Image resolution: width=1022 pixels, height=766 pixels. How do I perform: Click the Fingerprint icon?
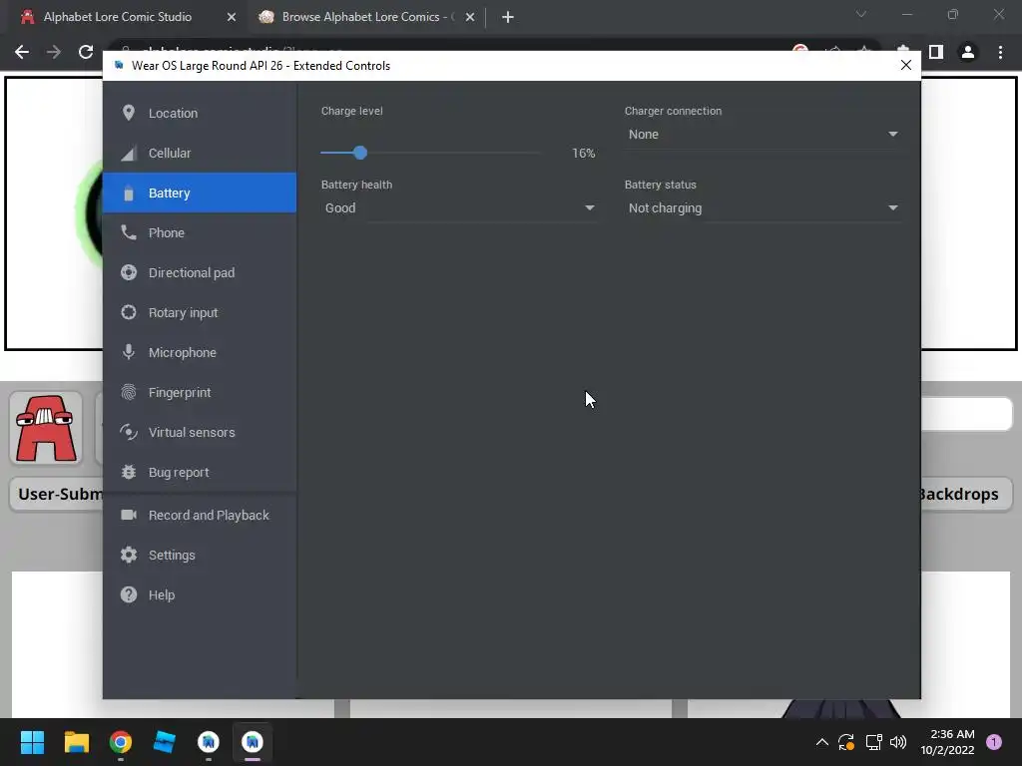pyautogui.click(x=129, y=392)
